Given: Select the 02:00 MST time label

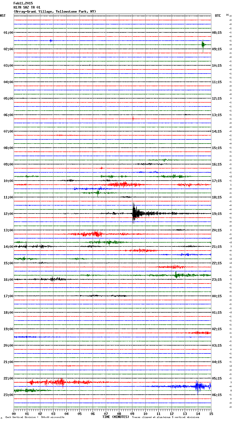Looking at the screenshot, I should point(8,49).
